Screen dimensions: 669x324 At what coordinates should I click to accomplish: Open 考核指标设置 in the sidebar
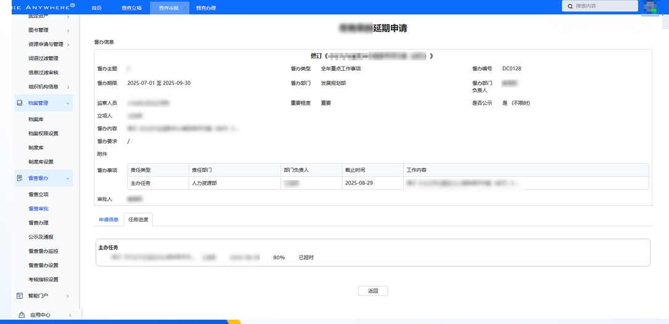click(x=43, y=280)
